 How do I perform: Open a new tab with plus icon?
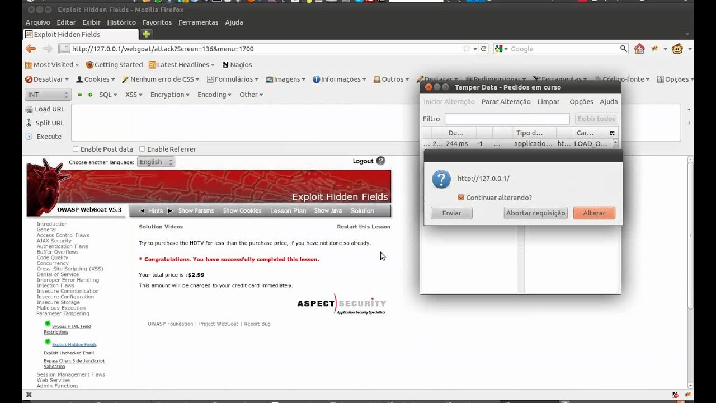tap(146, 34)
